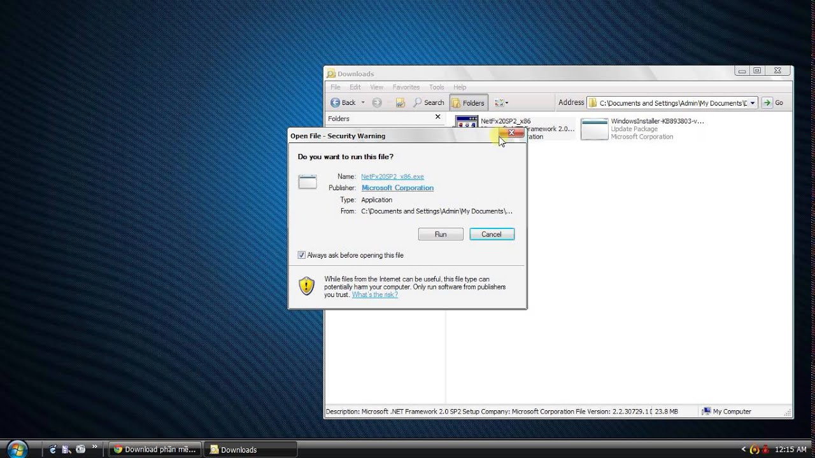Close the Security Warning dialog with the red X
The width and height of the screenshot is (815, 458).
(x=511, y=132)
